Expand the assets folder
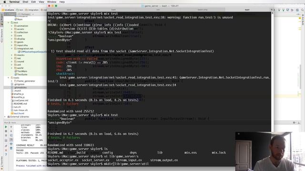The height and width of the screenshot is (171, 305). [x=12, y=29]
